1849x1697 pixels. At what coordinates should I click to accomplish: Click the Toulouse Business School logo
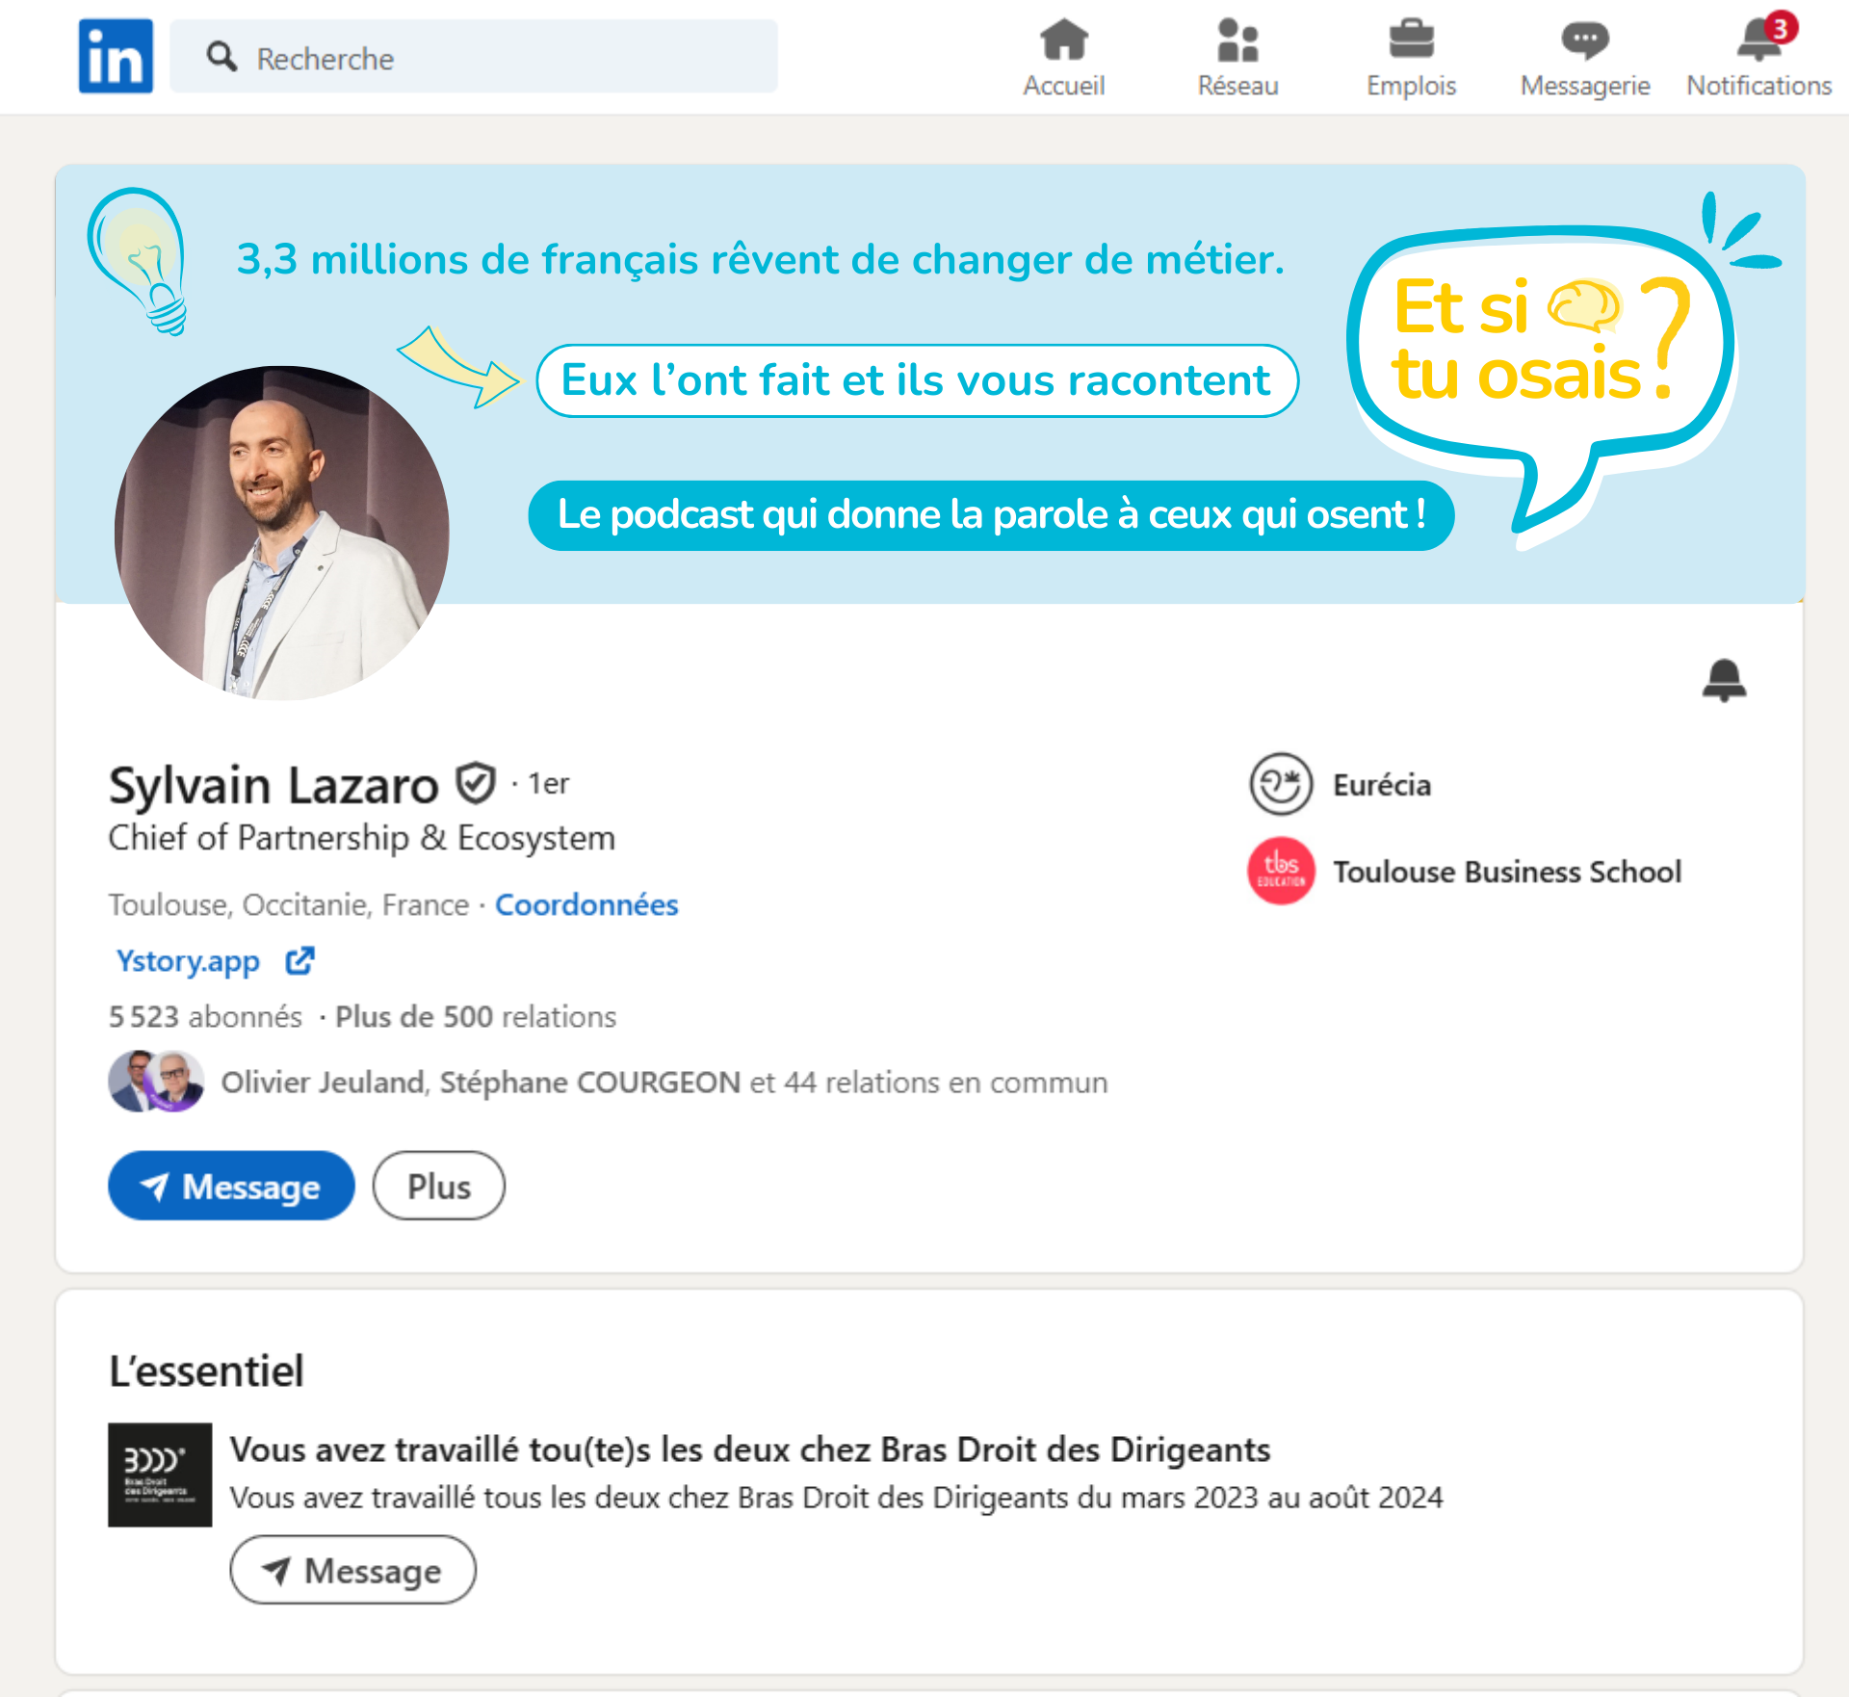pos(1281,871)
